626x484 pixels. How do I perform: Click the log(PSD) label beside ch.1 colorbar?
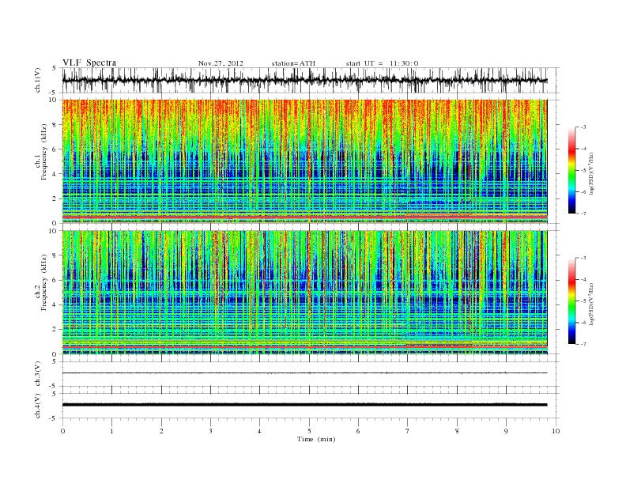pos(592,173)
